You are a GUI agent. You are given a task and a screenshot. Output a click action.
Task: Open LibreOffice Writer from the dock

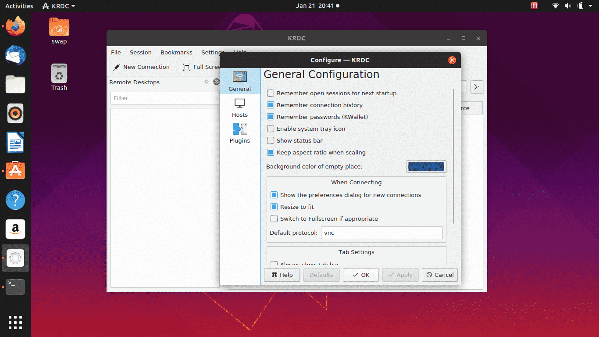coord(15,142)
